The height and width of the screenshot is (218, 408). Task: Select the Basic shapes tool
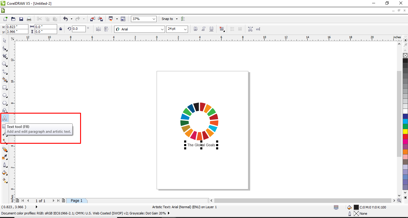coord(4,111)
